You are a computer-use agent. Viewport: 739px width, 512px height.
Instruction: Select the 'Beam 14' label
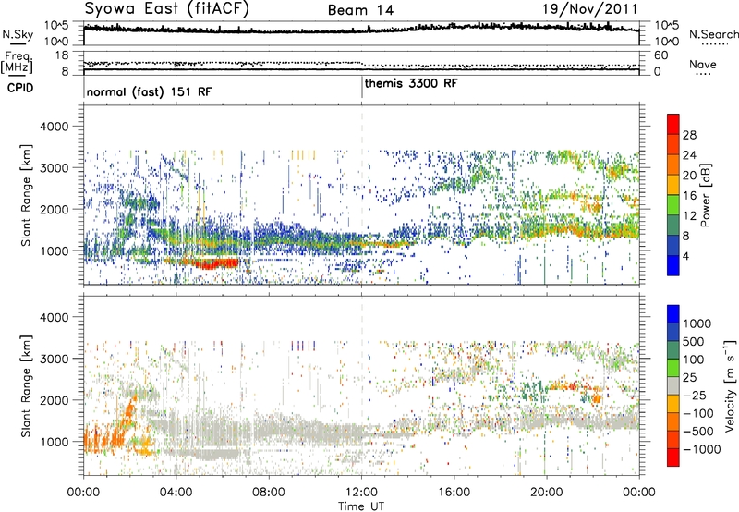(x=360, y=10)
